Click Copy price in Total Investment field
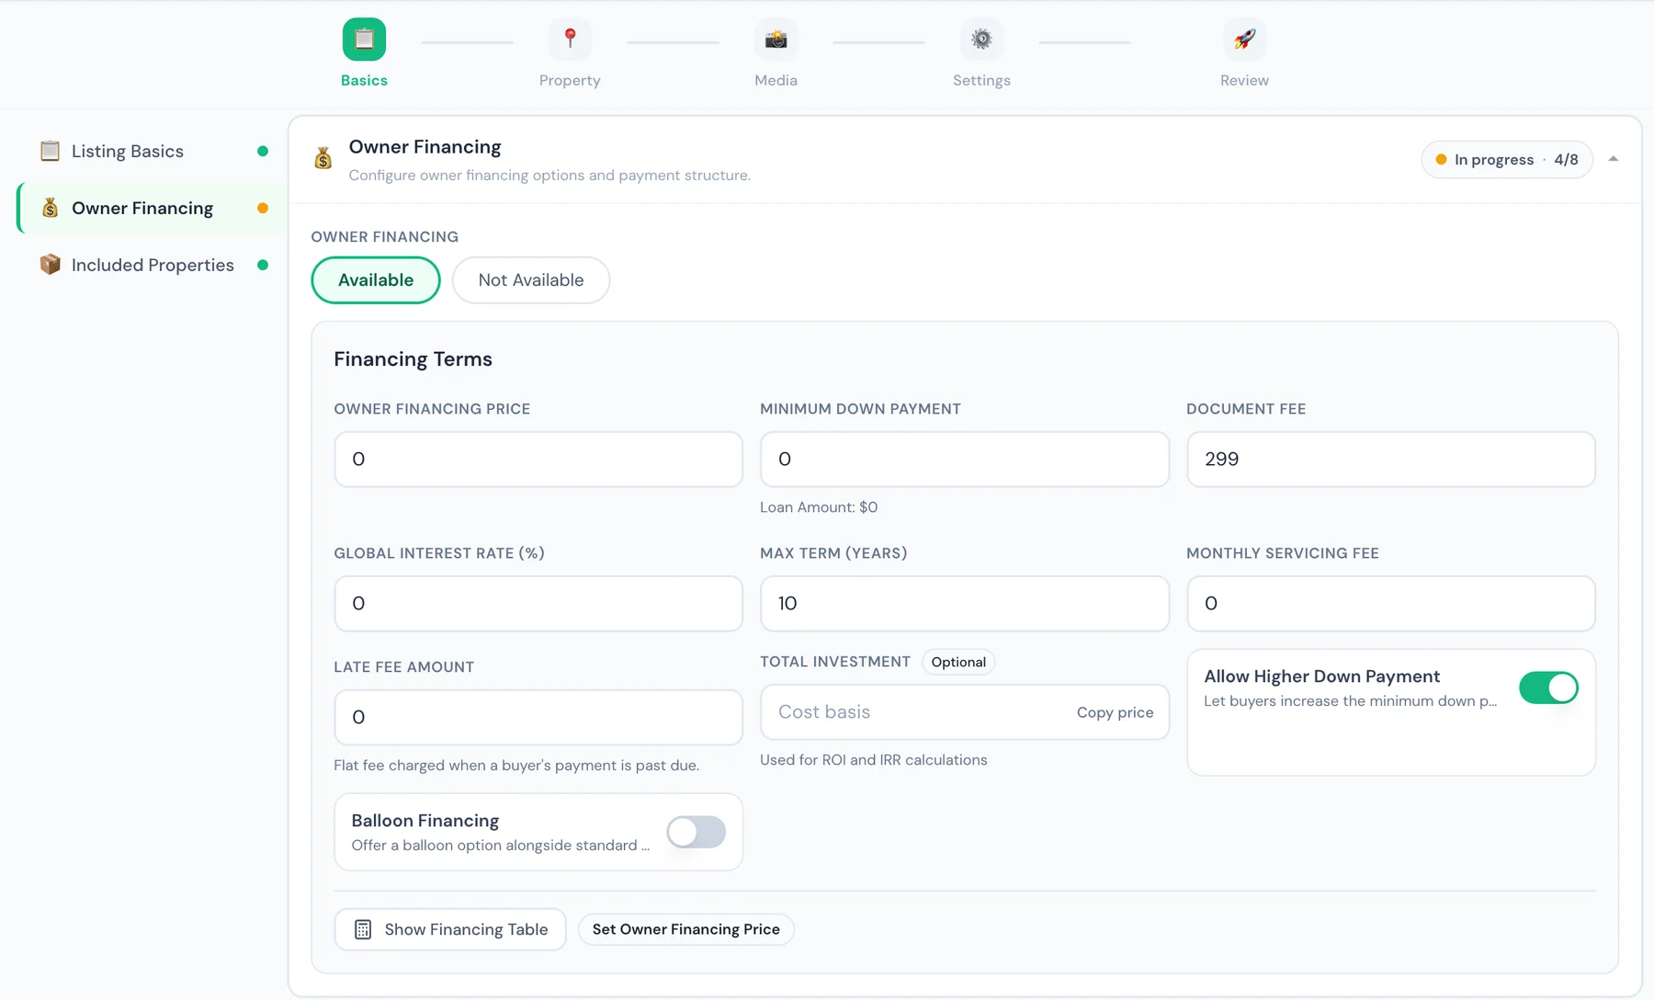This screenshot has width=1654, height=1000. pos(1115,712)
